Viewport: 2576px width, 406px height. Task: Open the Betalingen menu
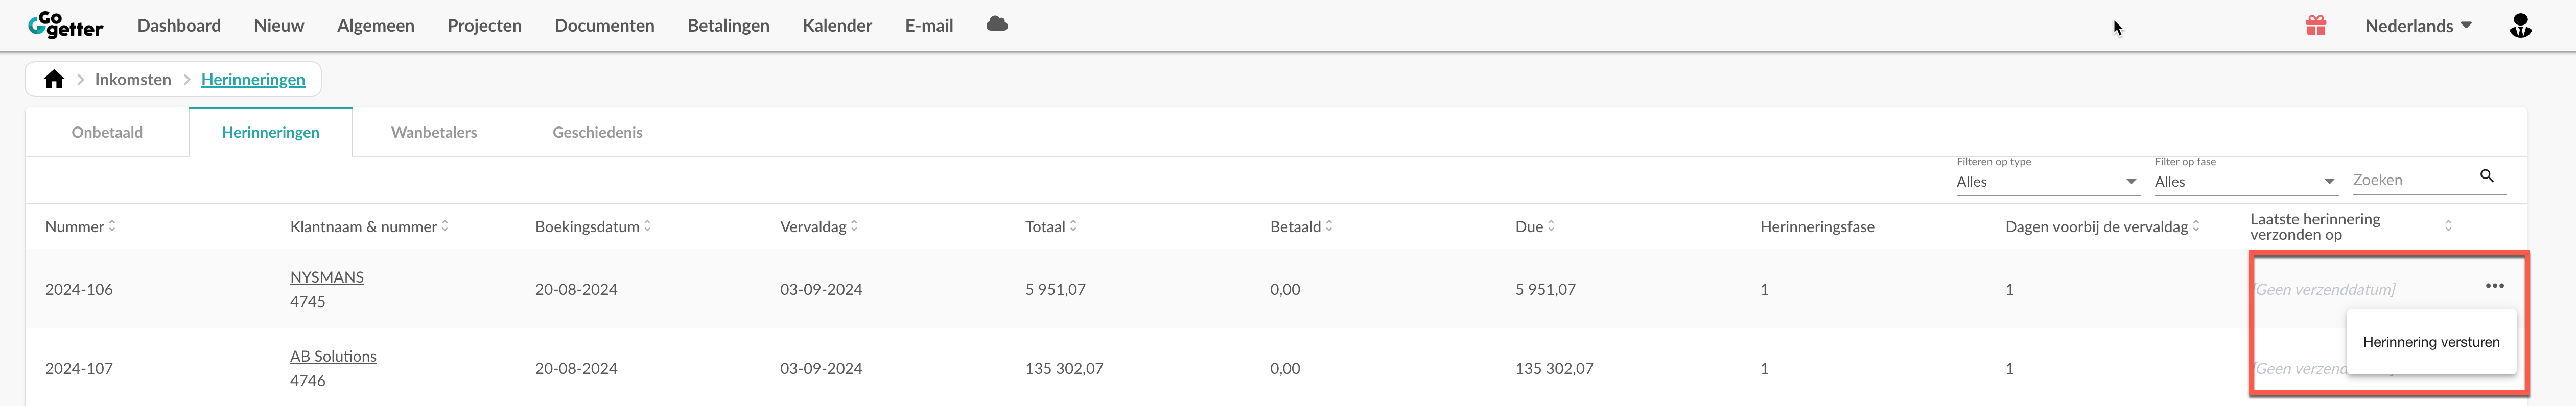(728, 26)
